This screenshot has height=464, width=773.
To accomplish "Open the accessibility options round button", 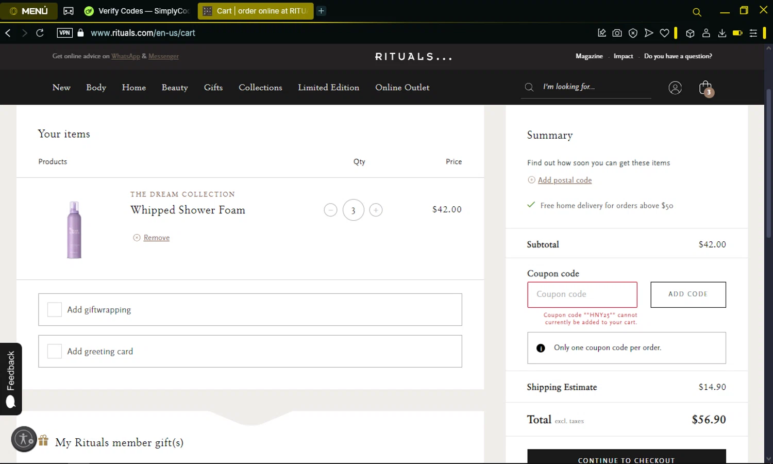I will [24, 439].
